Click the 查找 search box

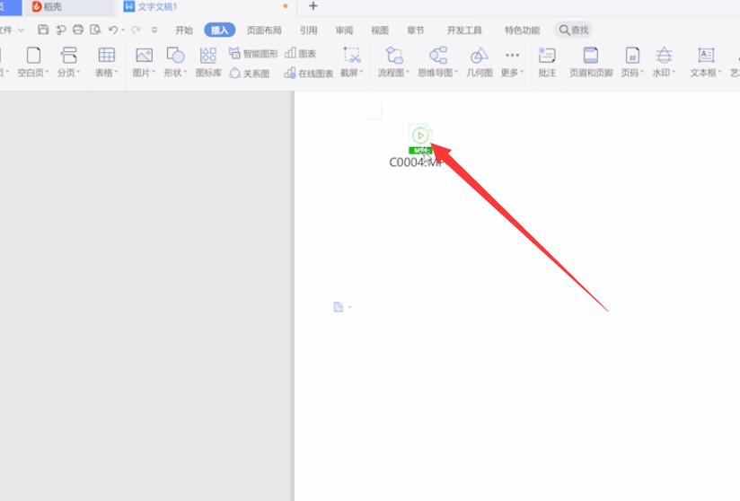[x=573, y=30]
